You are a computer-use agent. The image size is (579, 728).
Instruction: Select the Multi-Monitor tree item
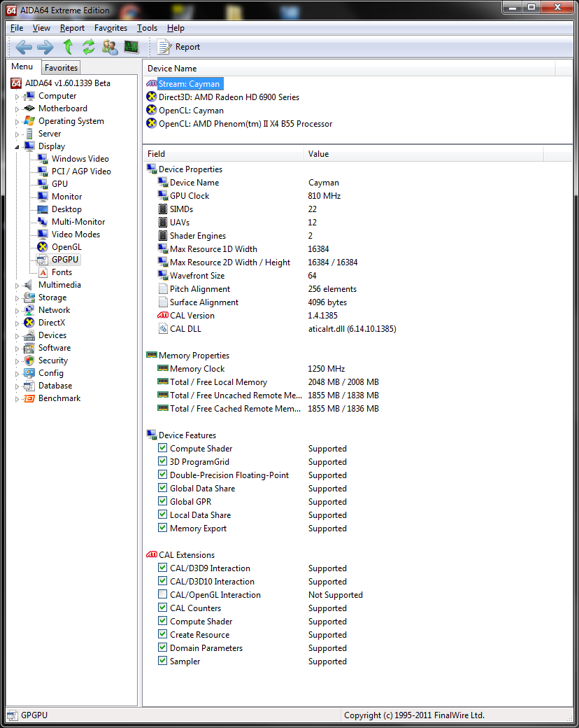click(x=78, y=221)
